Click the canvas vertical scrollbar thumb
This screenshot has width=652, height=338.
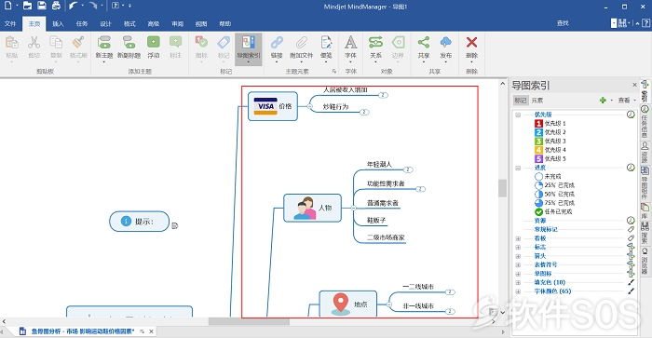pos(502,188)
